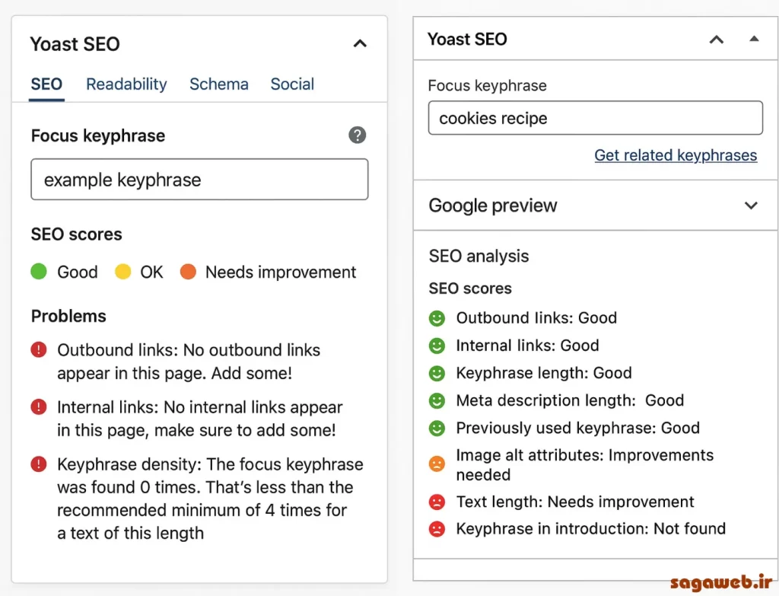Switch to the Readability tab
Image resolution: width=779 pixels, height=596 pixels.
click(126, 84)
